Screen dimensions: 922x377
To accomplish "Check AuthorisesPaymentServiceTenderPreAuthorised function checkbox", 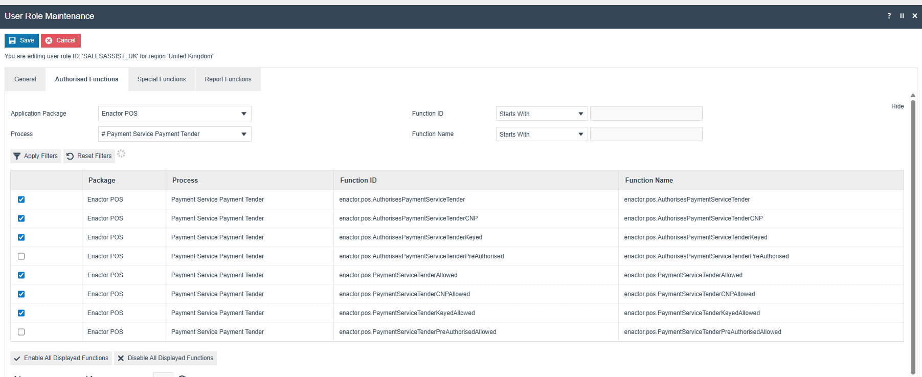I will pyautogui.click(x=21, y=256).
